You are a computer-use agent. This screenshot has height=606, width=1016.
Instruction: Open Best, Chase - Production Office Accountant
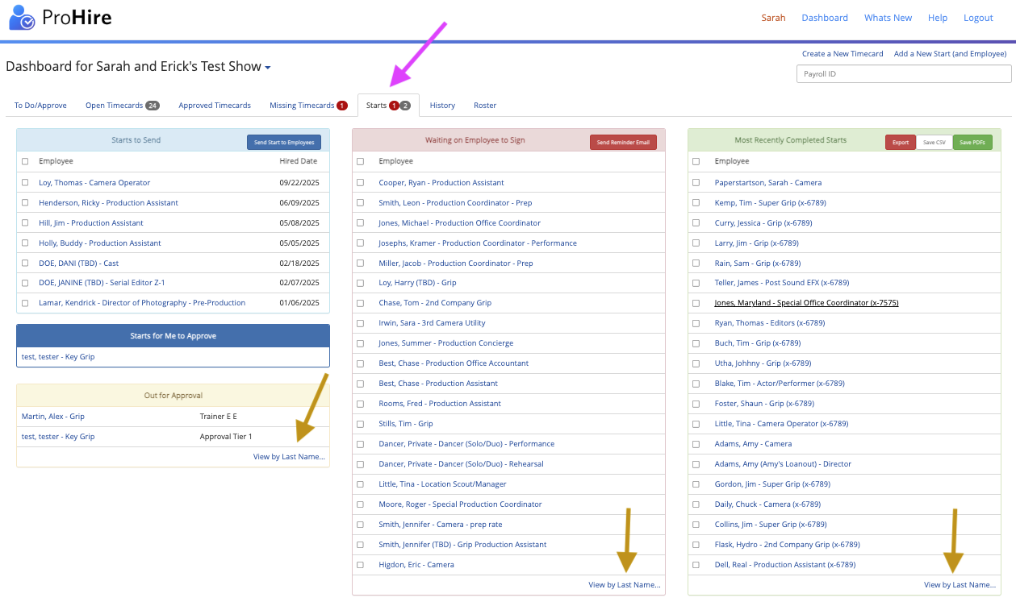point(454,363)
